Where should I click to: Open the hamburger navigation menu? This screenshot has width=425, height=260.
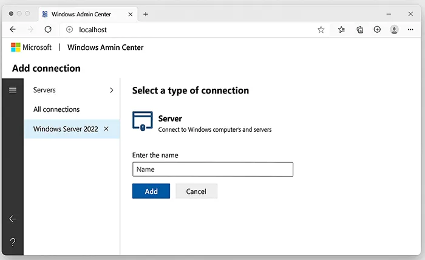pyautogui.click(x=12, y=90)
